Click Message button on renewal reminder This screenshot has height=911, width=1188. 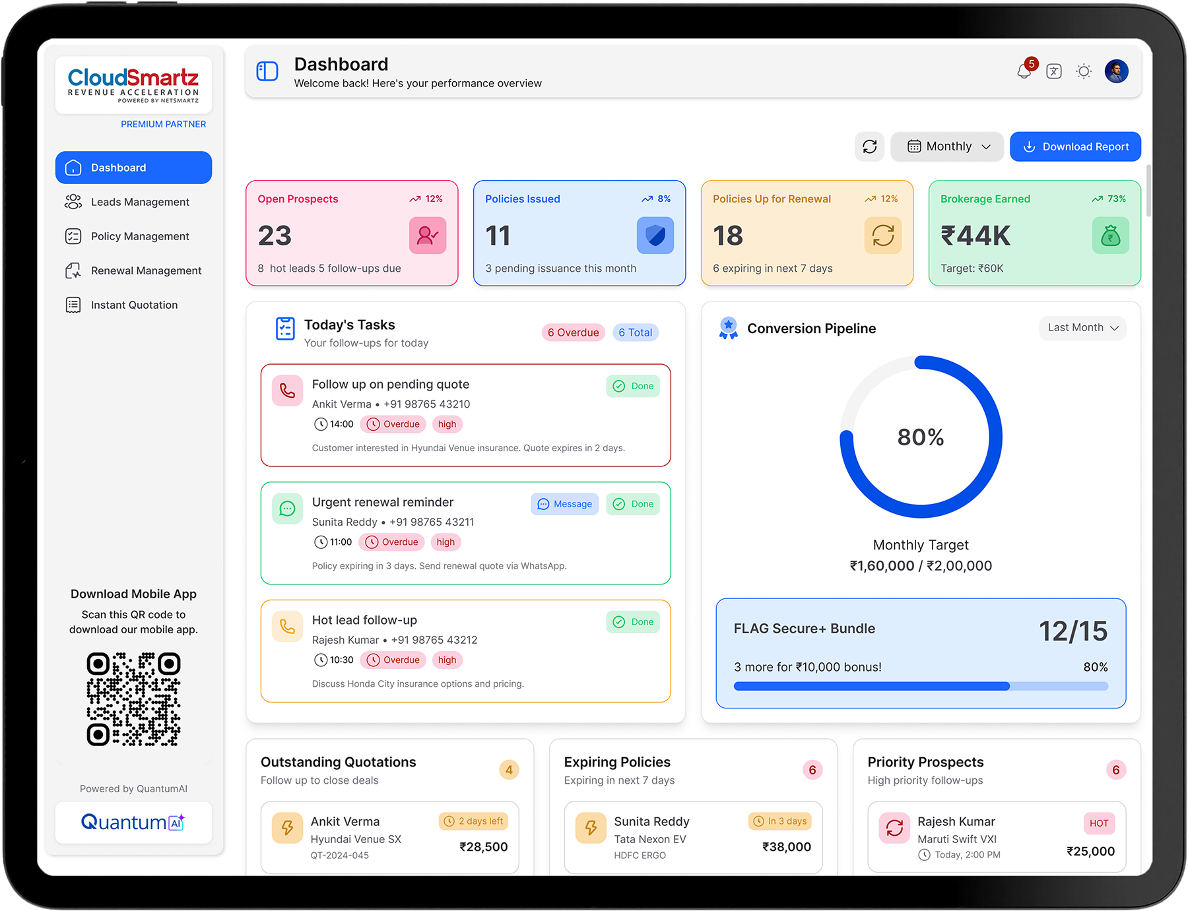tap(564, 504)
